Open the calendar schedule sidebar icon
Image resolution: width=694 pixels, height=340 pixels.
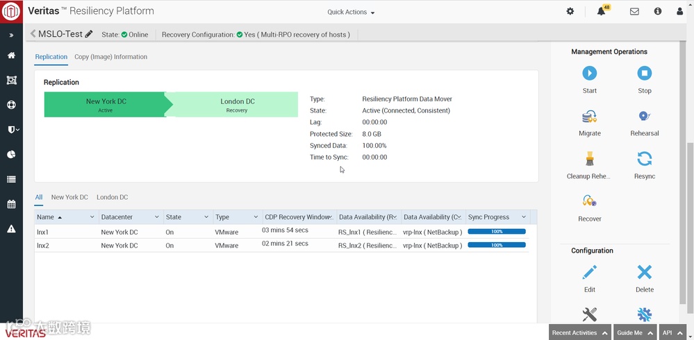pyautogui.click(x=11, y=204)
